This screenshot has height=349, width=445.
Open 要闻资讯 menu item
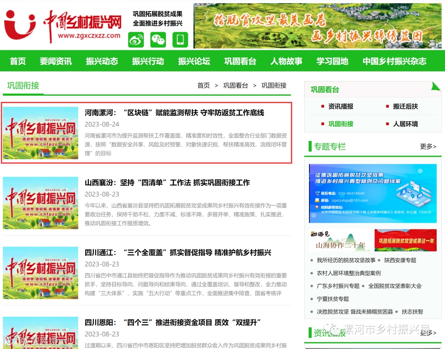coord(56,61)
